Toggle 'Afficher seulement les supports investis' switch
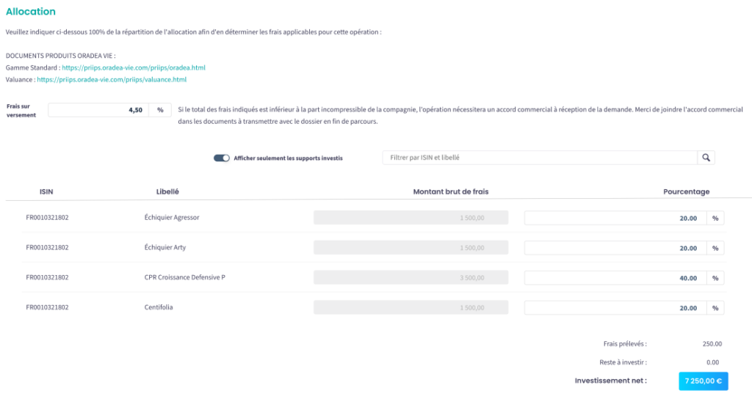The image size is (752, 399). click(x=222, y=158)
